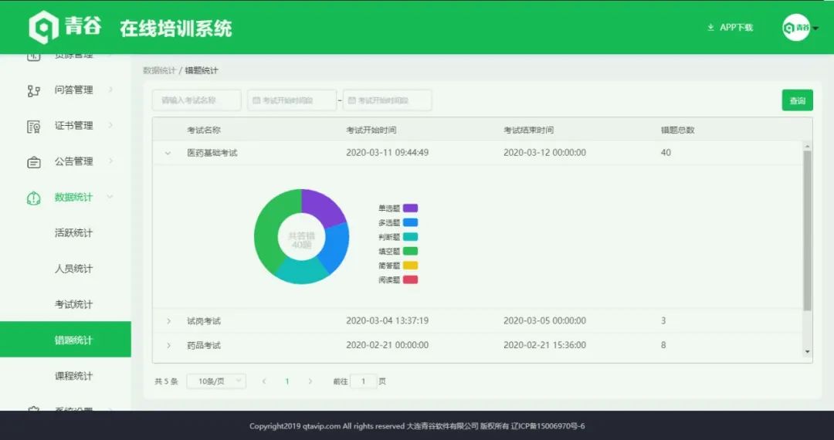The height and width of the screenshot is (440, 834).
Task: Click the next page arrow
Action: click(x=310, y=381)
